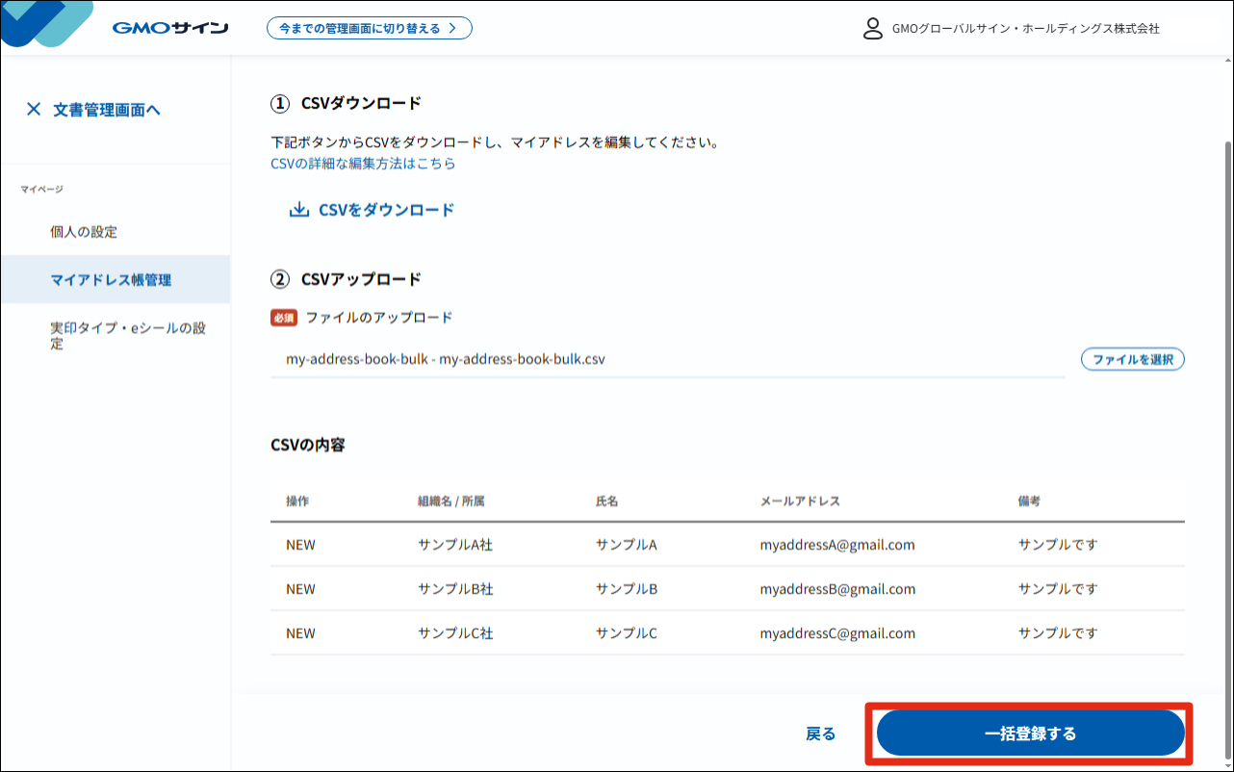Click the red 必須 badge
This screenshot has width=1234, height=772.
[284, 318]
